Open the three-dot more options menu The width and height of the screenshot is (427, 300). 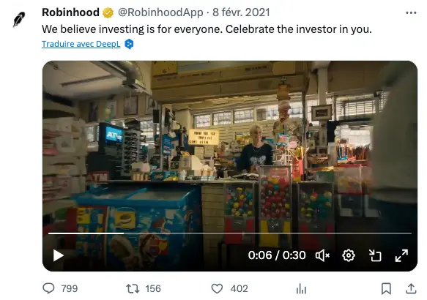(x=411, y=12)
